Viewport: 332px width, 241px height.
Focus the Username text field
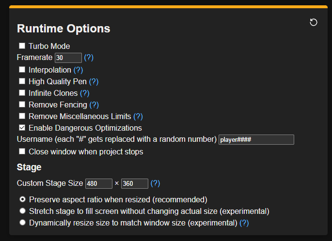pos(256,140)
